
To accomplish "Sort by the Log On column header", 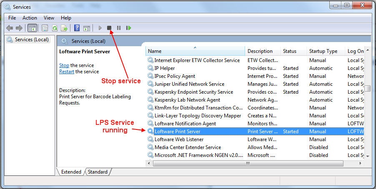I will 355,51.
